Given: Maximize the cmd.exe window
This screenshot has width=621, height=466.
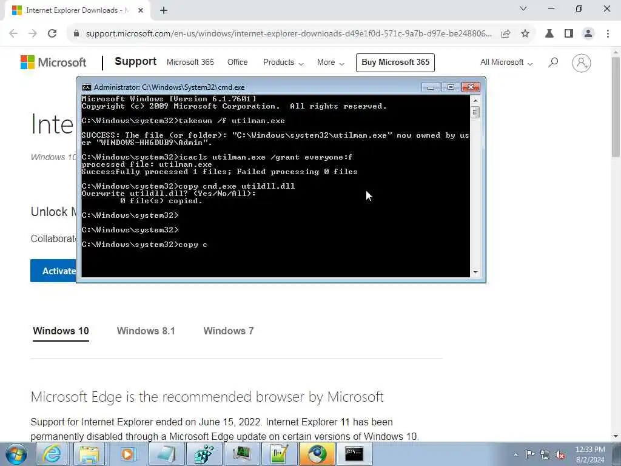Looking at the screenshot, I should [451, 87].
